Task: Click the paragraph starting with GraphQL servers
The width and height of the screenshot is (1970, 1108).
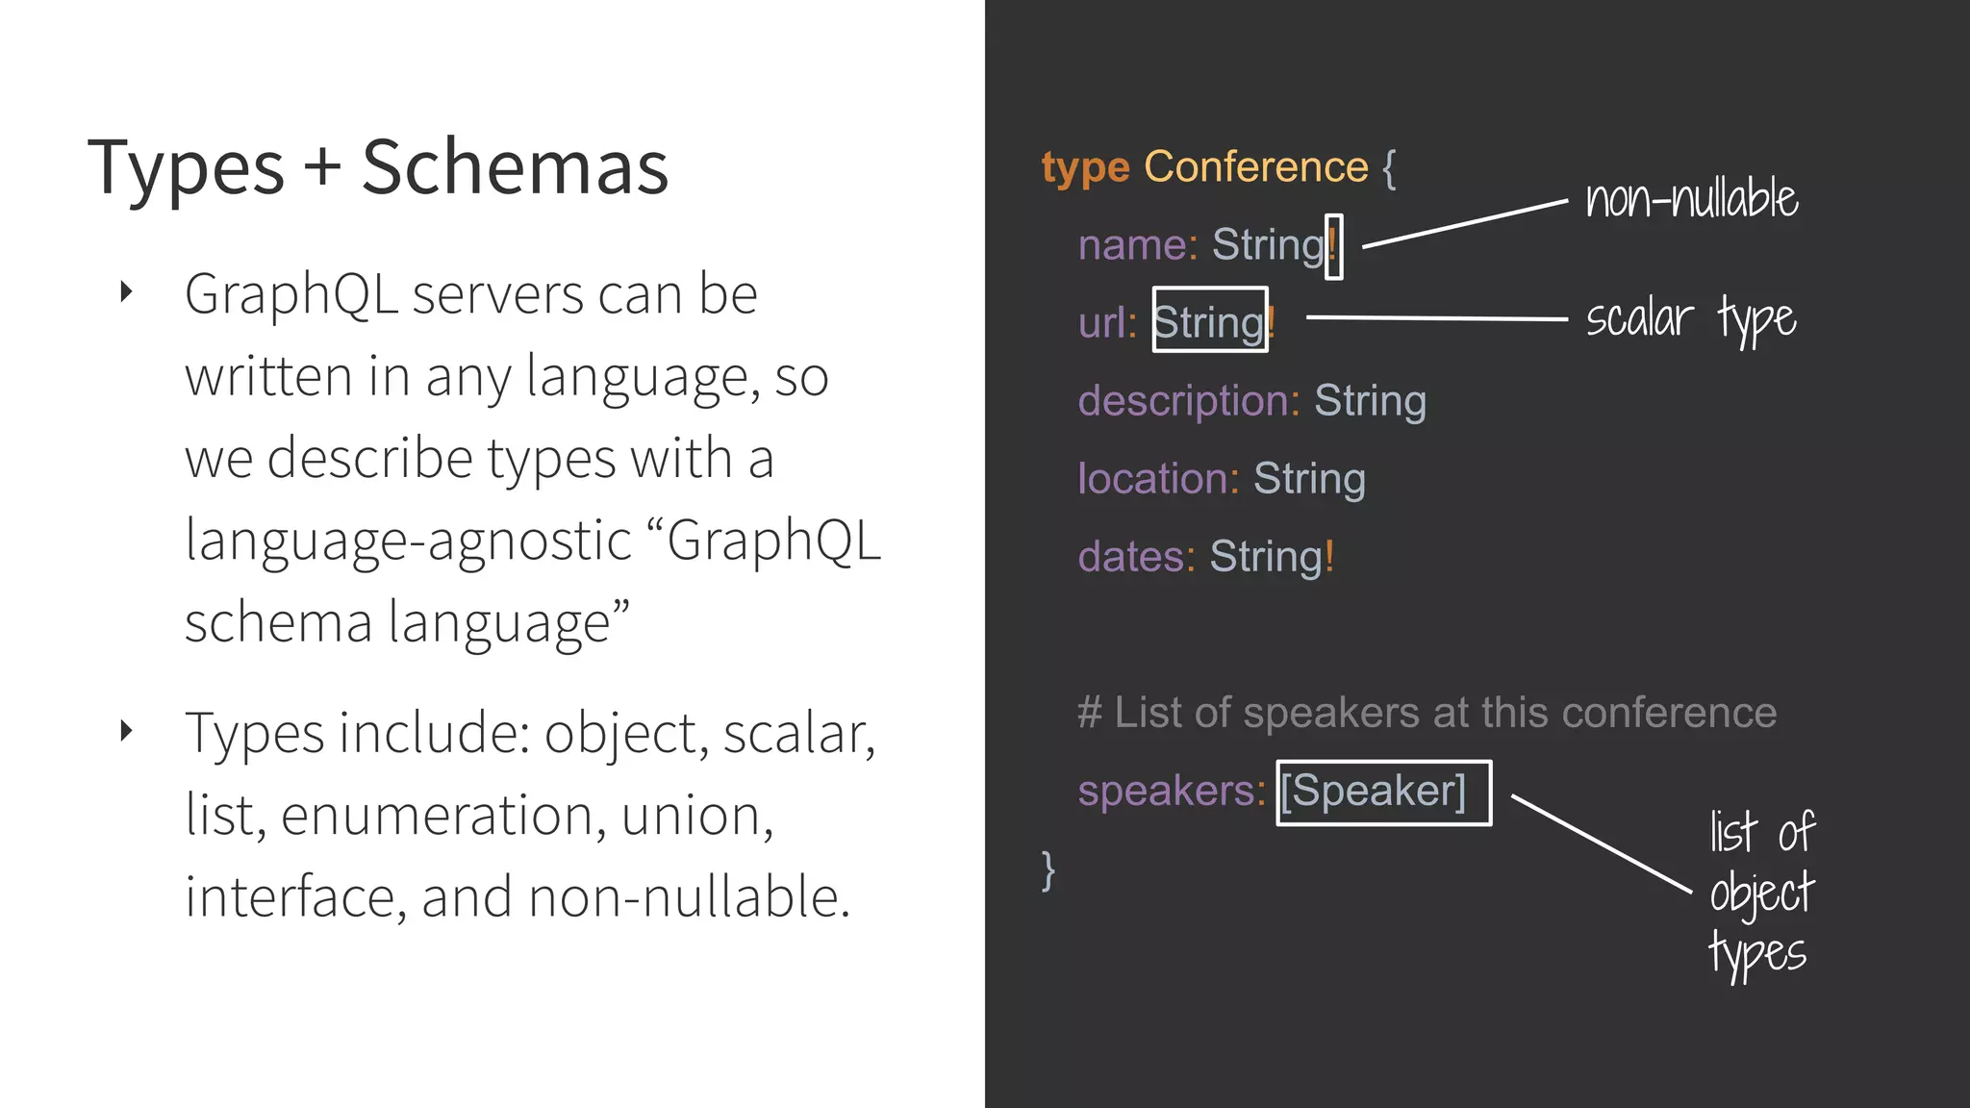Action: click(532, 457)
